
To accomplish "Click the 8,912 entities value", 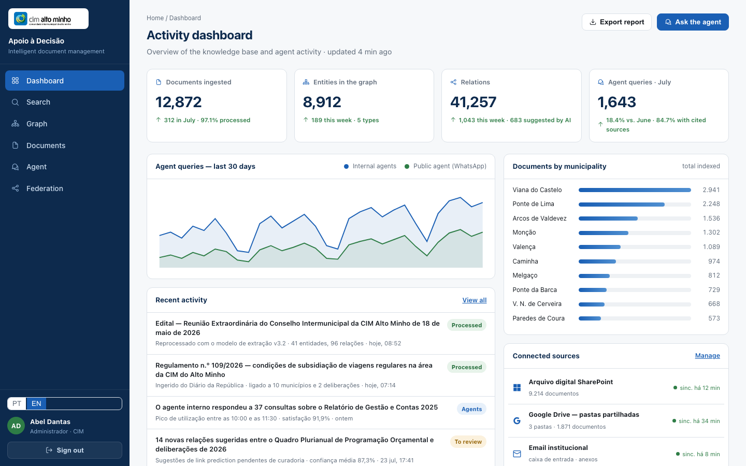I will pos(322,102).
